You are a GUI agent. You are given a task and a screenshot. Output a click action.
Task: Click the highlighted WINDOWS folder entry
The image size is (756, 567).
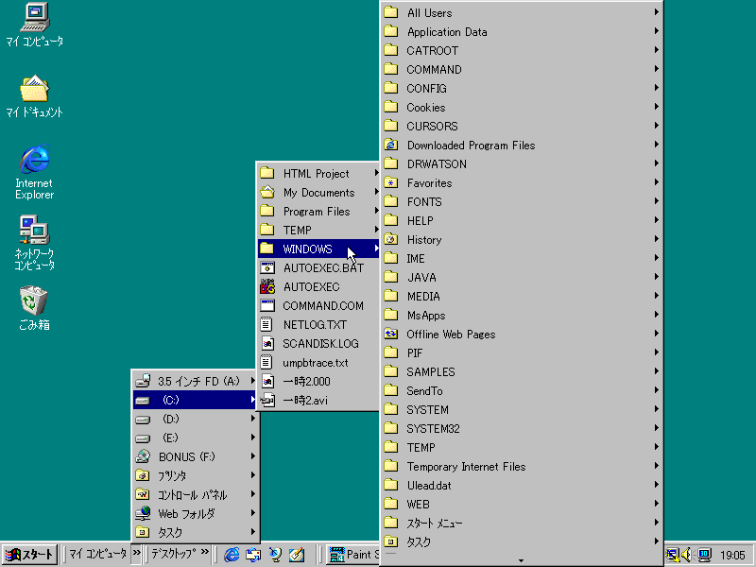click(318, 249)
